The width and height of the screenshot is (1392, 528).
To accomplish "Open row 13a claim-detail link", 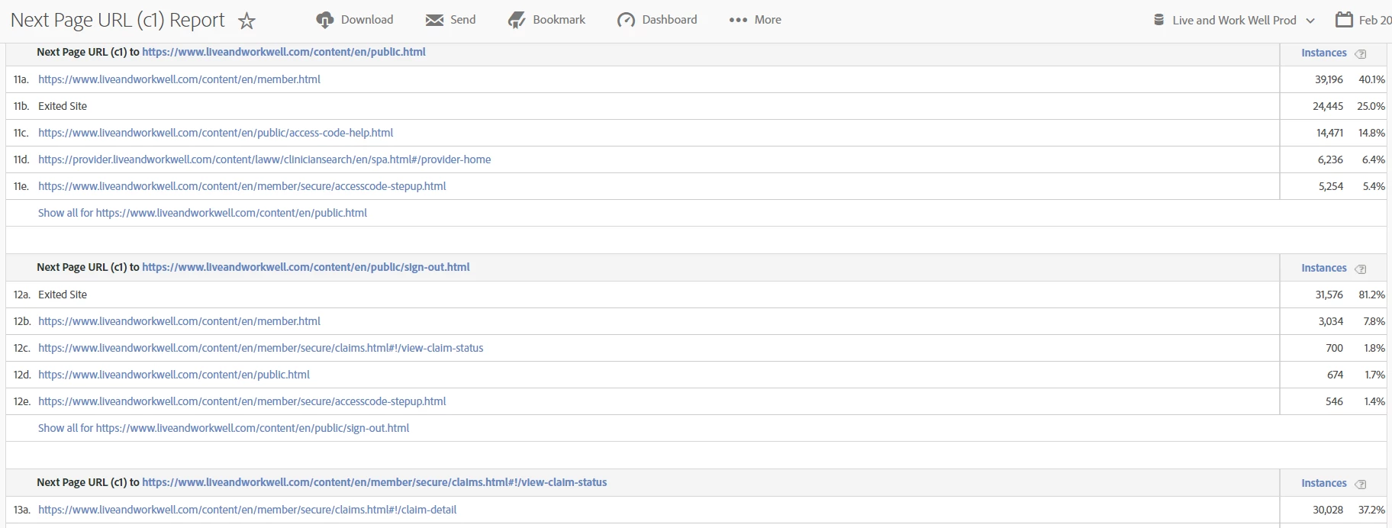I will click(x=247, y=510).
